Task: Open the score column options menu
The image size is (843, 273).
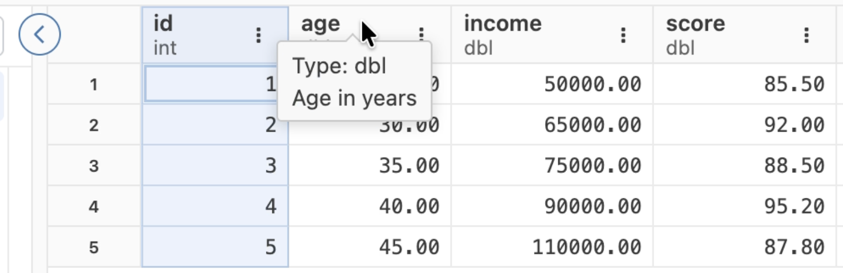Action: (807, 35)
